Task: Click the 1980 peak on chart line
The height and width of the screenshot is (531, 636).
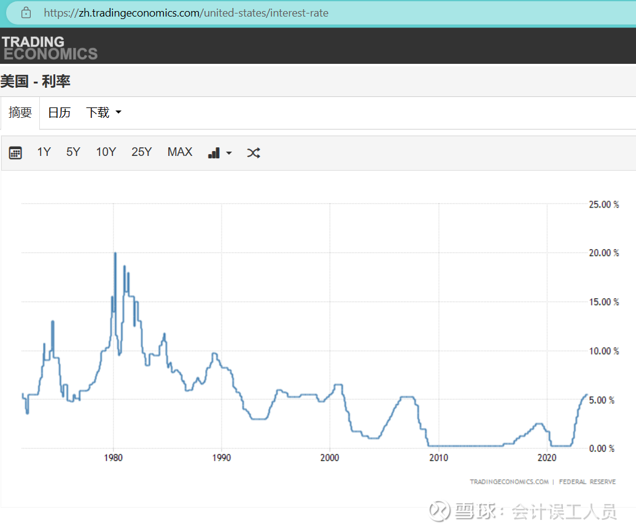Action: tap(115, 254)
